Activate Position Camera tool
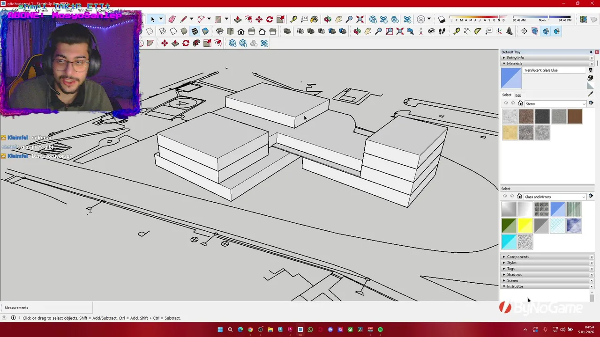The width and height of the screenshot is (600, 337). click(x=421, y=31)
